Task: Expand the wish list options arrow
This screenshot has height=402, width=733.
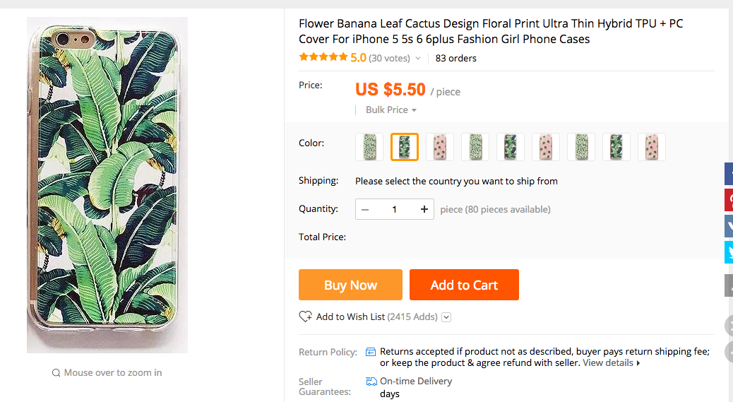Action: [446, 317]
